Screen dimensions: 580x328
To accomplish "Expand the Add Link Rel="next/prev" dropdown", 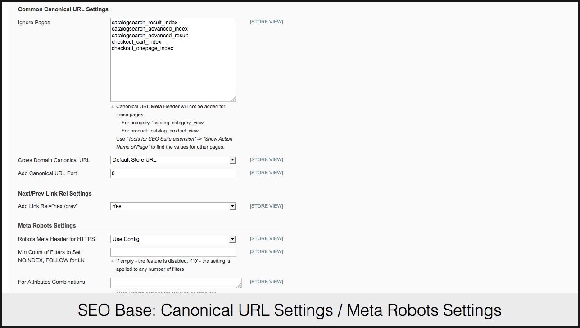I will click(x=173, y=206).
